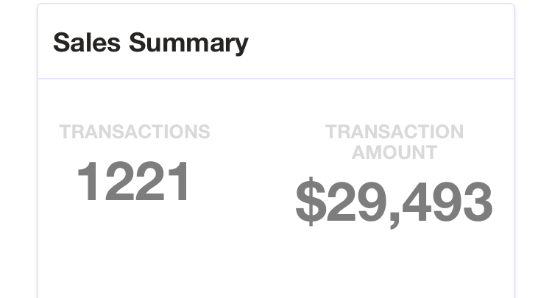Click empty header space right of Sales Summary
Viewport: 552px width, 298px height.
pos(383,42)
